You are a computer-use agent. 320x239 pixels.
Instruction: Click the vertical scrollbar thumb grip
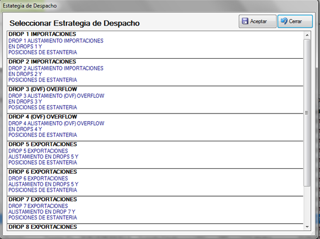[307, 112]
